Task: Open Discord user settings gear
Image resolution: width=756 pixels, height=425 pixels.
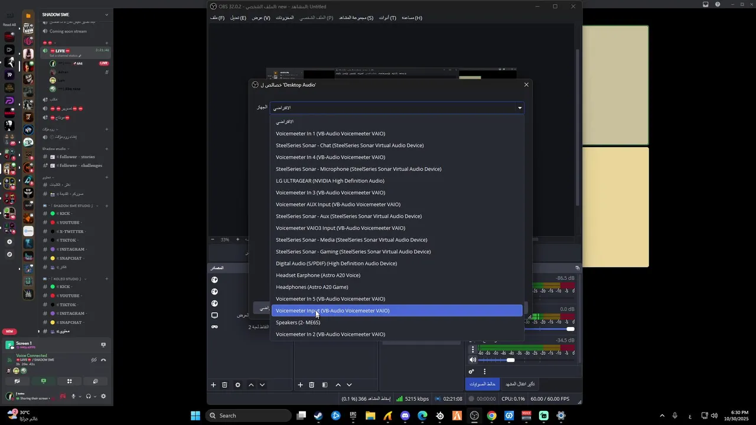Action: point(103,396)
